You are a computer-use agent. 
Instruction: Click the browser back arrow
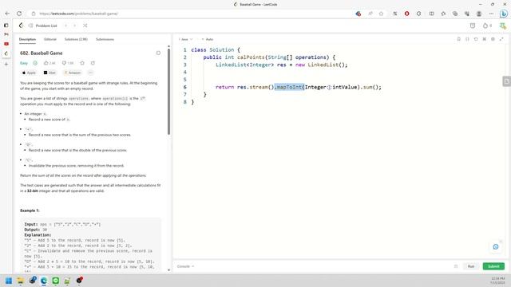7,14
